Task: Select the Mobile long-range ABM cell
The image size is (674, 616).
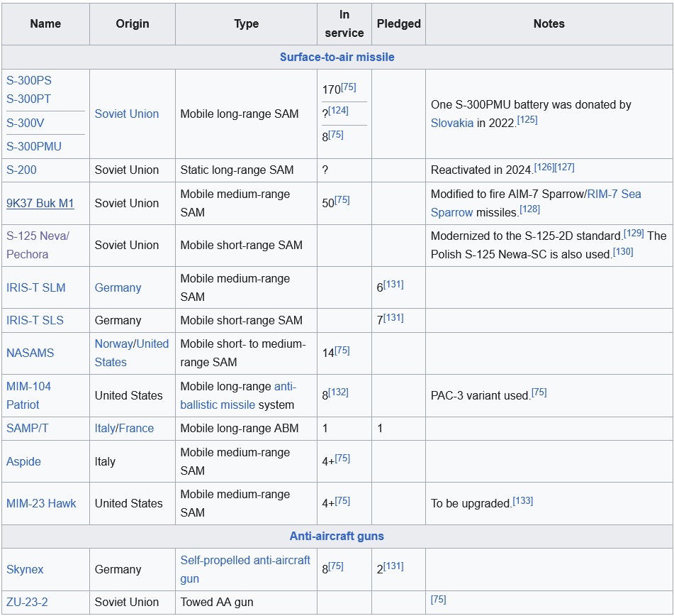Action: pyautogui.click(x=247, y=429)
